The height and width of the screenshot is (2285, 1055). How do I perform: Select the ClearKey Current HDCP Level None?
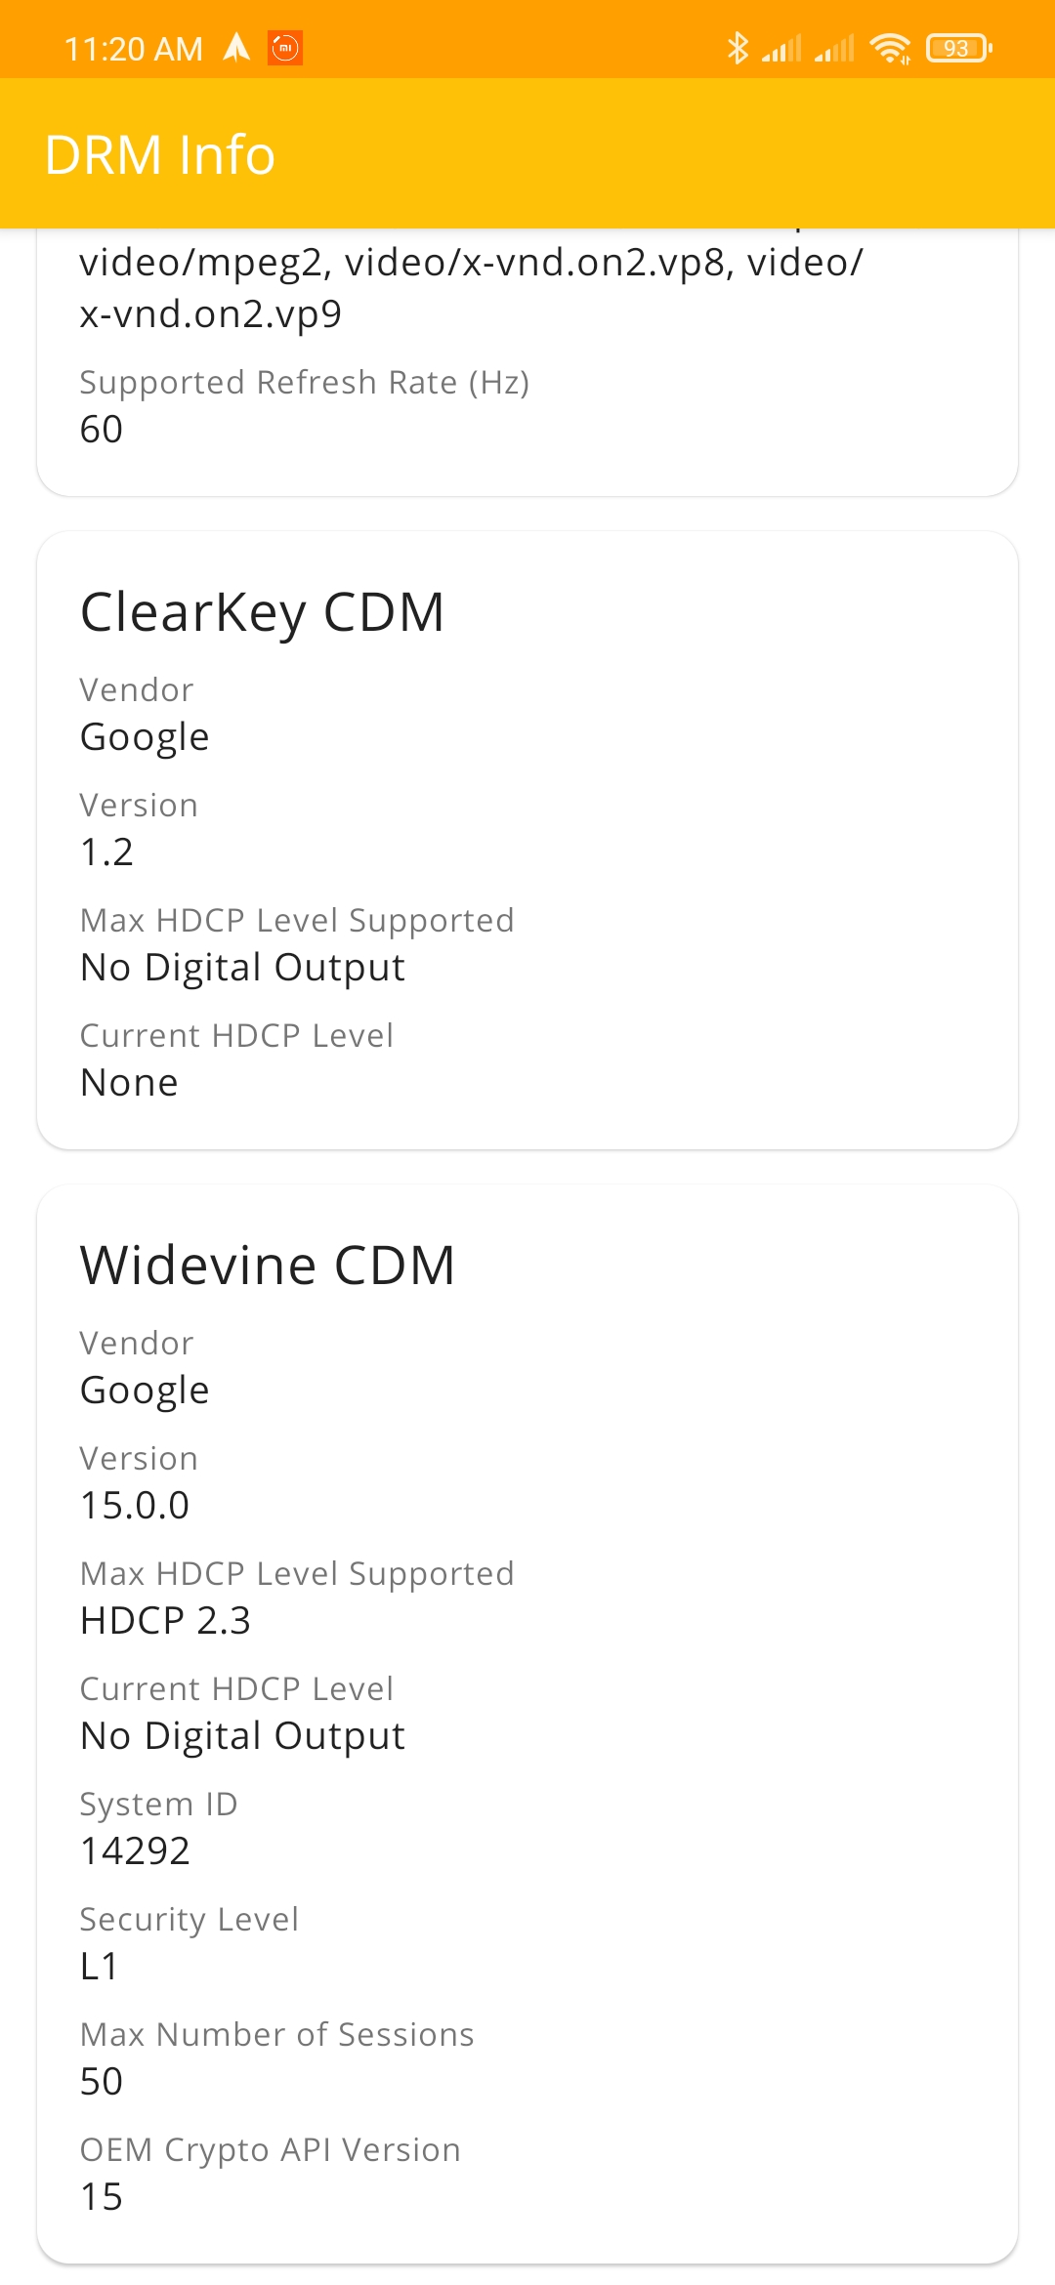click(x=129, y=1082)
